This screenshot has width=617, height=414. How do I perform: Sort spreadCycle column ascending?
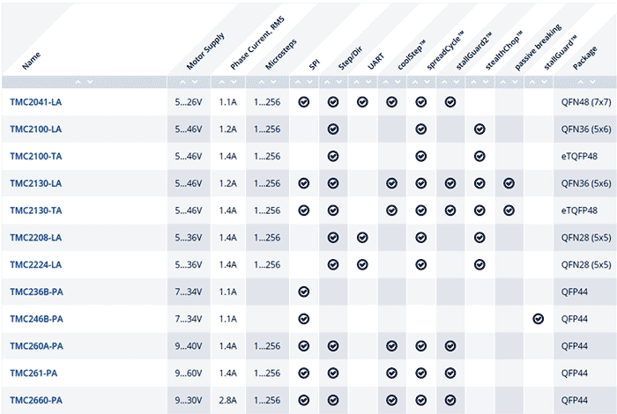(x=415, y=82)
